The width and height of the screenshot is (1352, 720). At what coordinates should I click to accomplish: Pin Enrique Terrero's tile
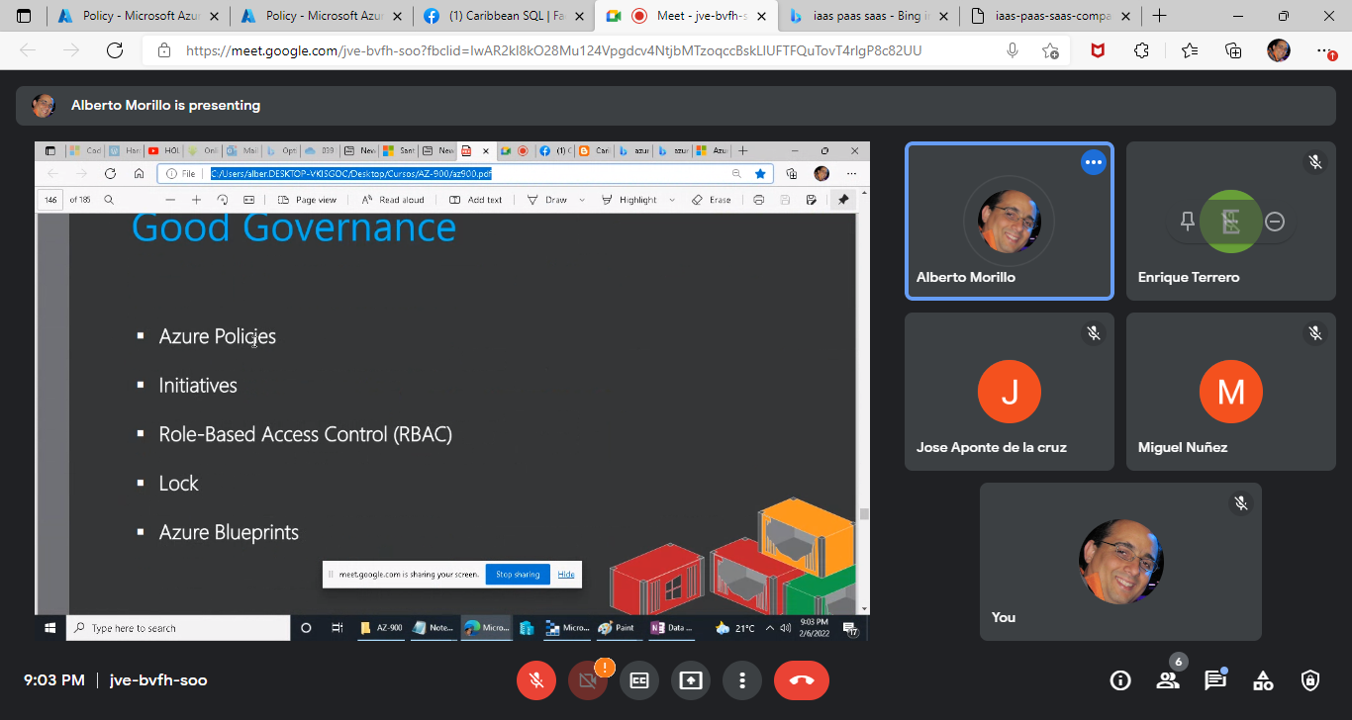tap(1188, 222)
